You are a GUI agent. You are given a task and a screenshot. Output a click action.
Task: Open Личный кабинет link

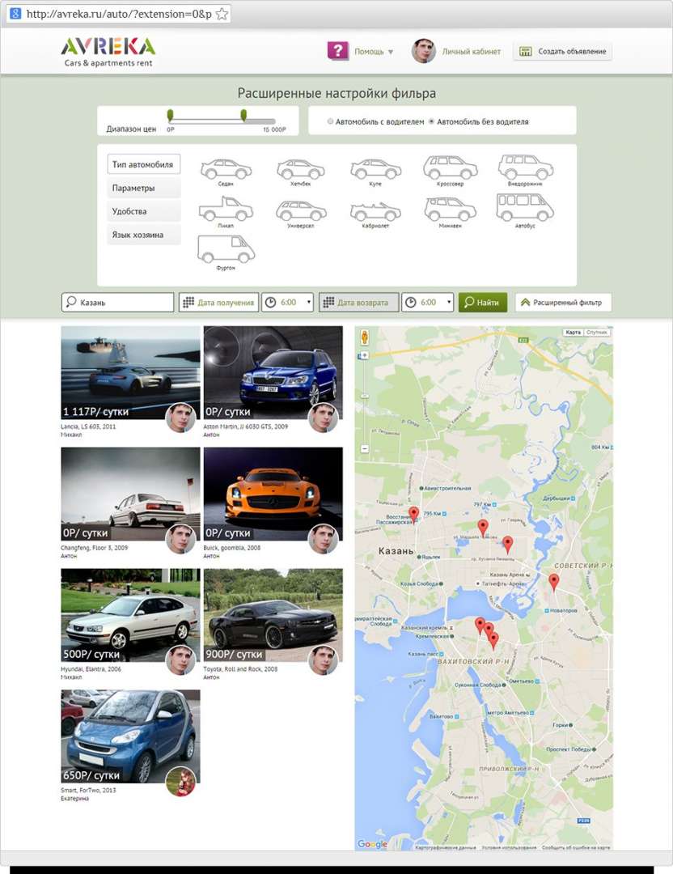click(x=472, y=51)
